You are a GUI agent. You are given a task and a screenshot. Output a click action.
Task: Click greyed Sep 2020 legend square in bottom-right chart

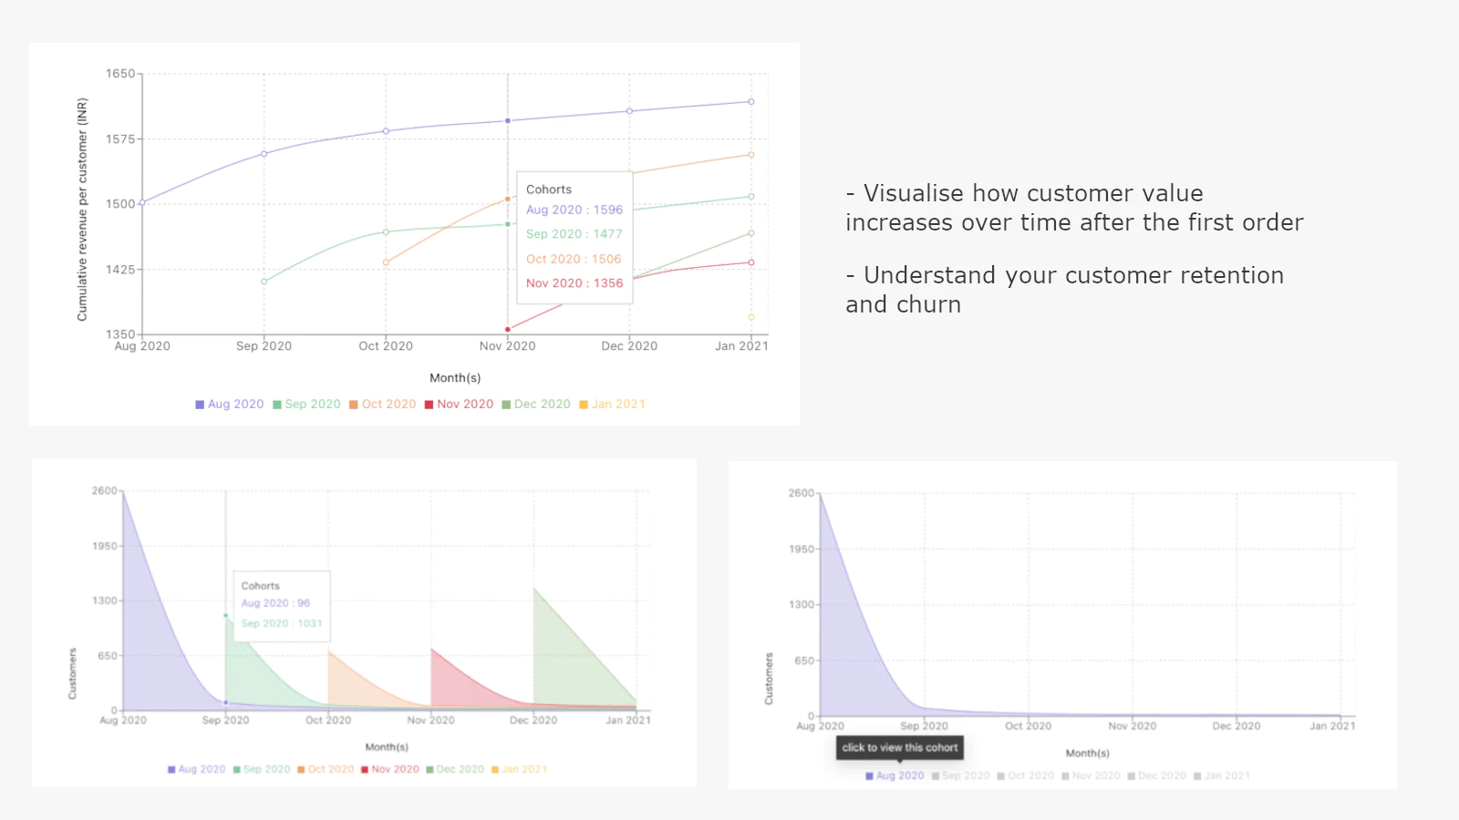(x=936, y=776)
